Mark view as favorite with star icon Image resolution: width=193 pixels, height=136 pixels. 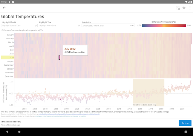(184, 8)
